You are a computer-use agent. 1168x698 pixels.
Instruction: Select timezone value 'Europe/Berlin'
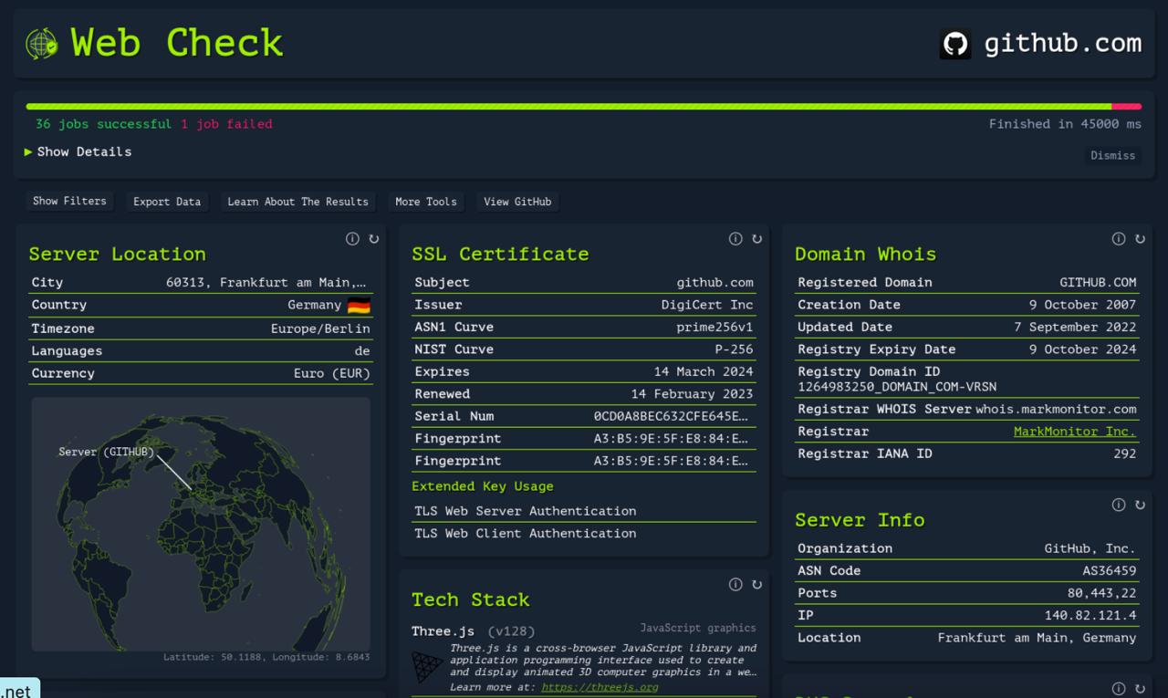pyautogui.click(x=320, y=328)
